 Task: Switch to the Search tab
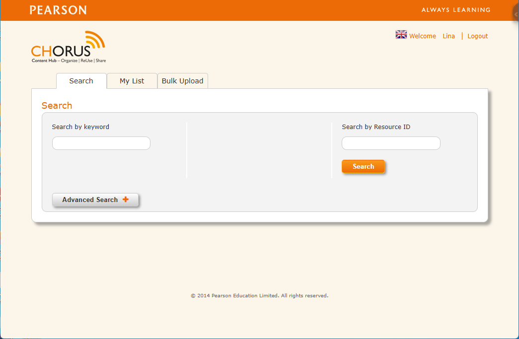coord(81,81)
